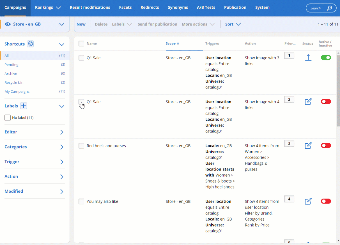This screenshot has height=245, width=340.
Task: Collapse the Shortcuts section chevron
Action: pos(62,44)
